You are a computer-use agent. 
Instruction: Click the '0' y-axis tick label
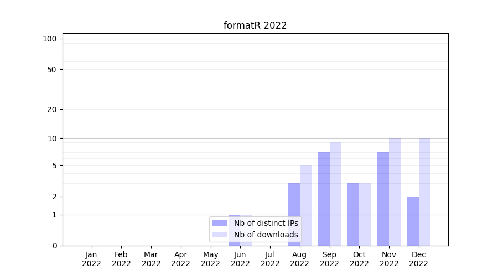[x=55, y=246]
